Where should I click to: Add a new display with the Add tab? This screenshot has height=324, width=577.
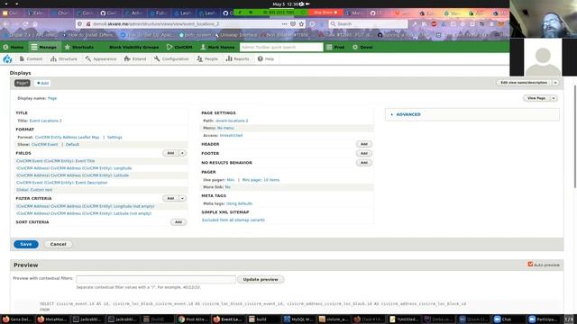[x=42, y=84]
